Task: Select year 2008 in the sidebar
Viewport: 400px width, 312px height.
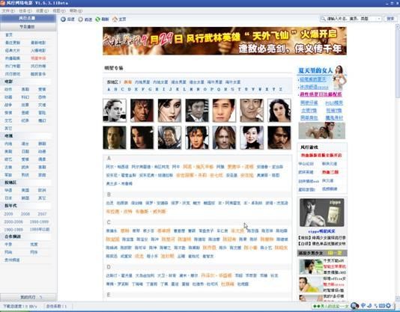Action: (x=25, y=214)
